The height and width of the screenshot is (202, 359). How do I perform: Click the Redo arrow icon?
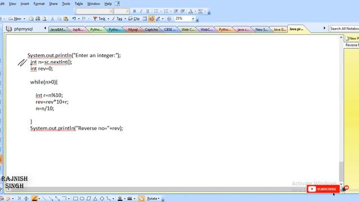(84, 19)
